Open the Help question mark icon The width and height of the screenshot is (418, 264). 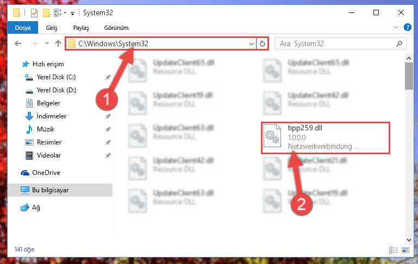pyautogui.click(x=407, y=27)
